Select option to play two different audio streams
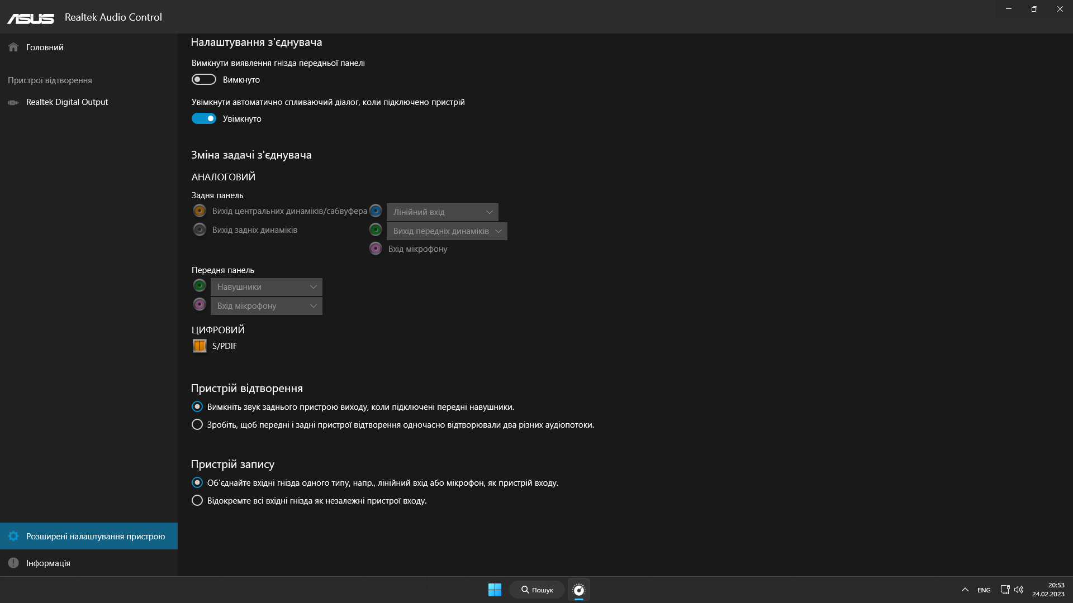This screenshot has height=603, width=1073. pyautogui.click(x=197, y=424)
